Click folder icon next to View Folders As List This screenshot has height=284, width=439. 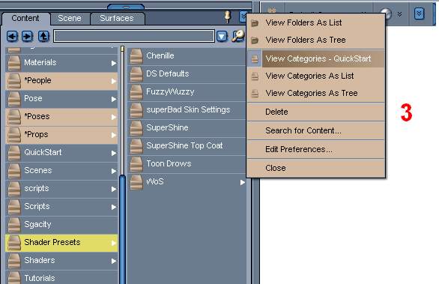255,23
